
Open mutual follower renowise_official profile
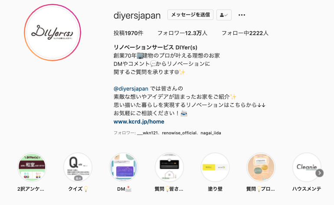coord(179,133)
